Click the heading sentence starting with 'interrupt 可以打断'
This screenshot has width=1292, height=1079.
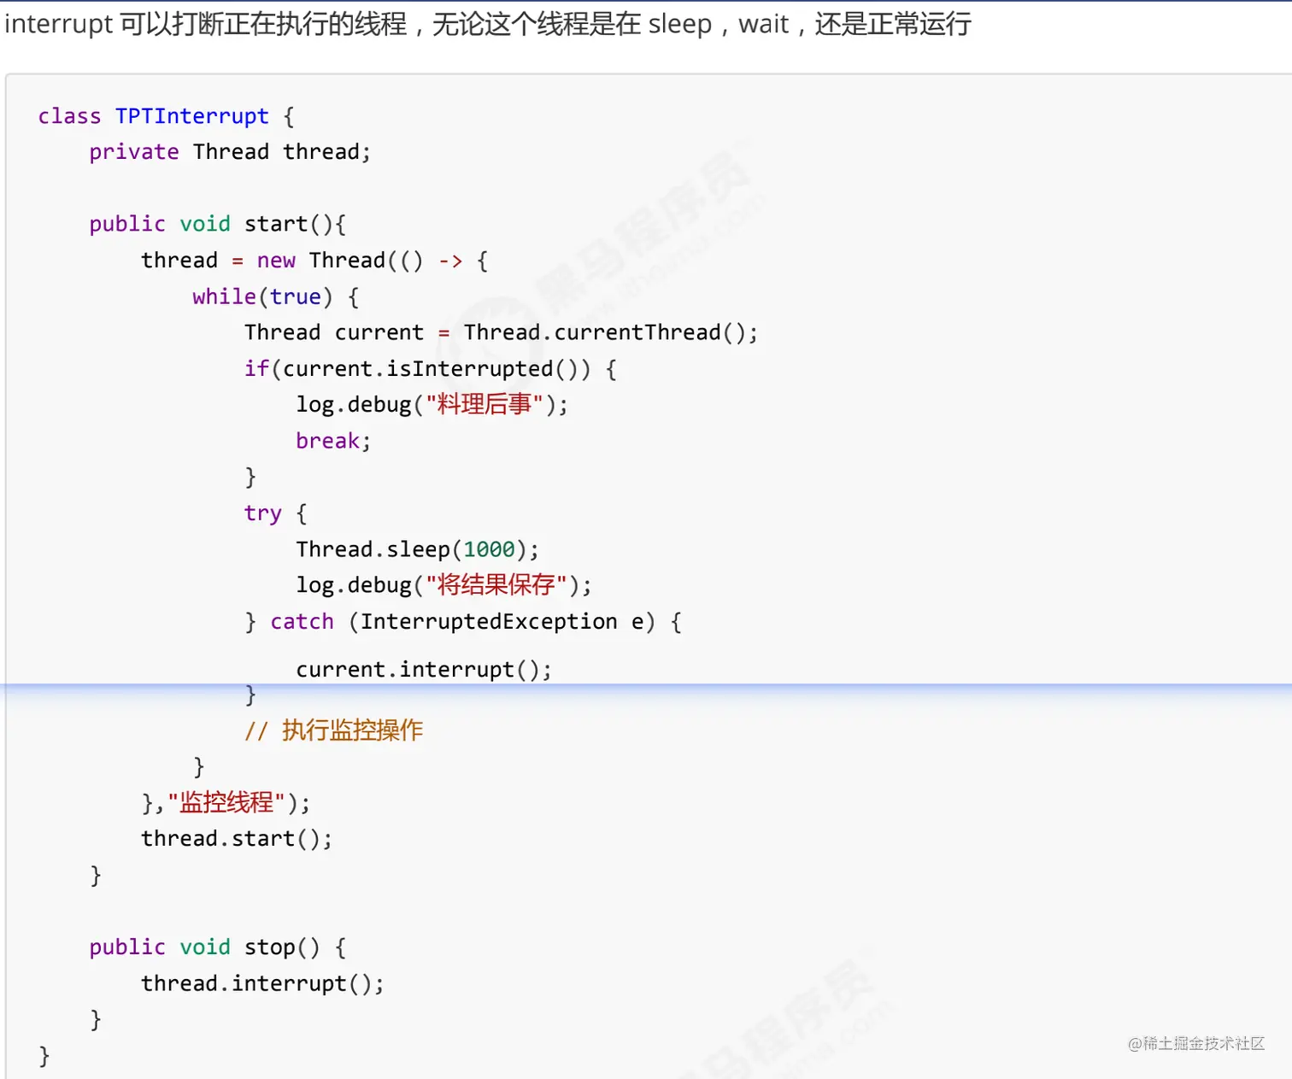(488, 24)
